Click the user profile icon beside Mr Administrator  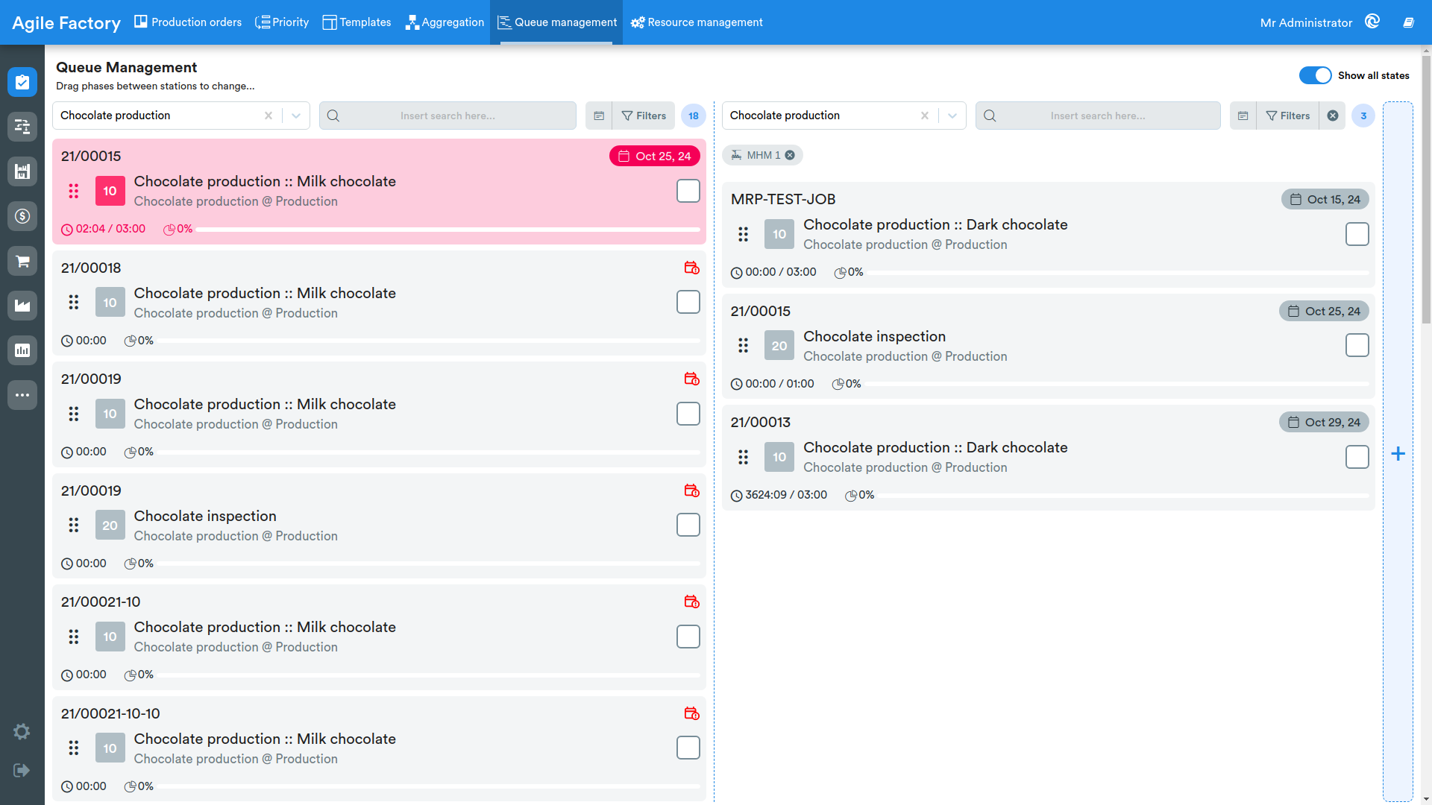point(1372,22)
